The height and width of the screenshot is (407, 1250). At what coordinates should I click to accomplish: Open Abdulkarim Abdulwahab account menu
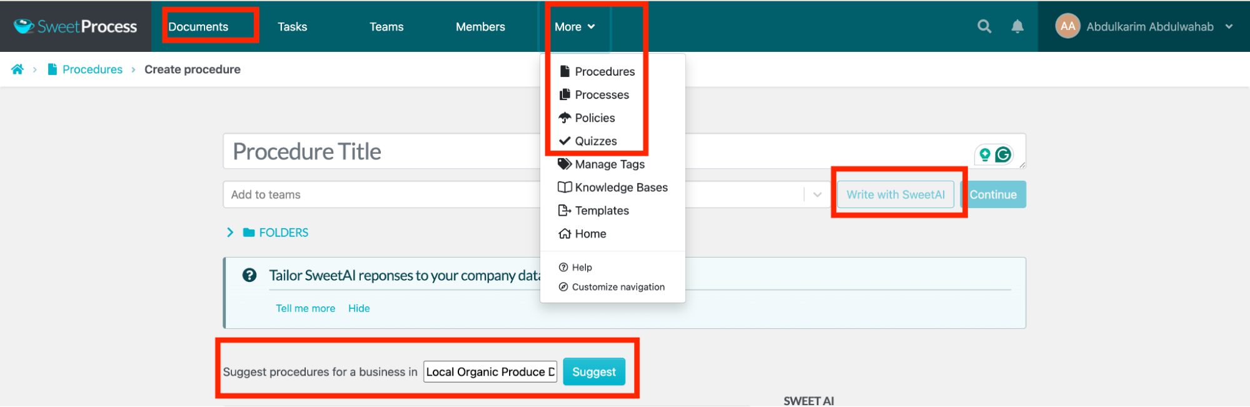[1149, 27]
